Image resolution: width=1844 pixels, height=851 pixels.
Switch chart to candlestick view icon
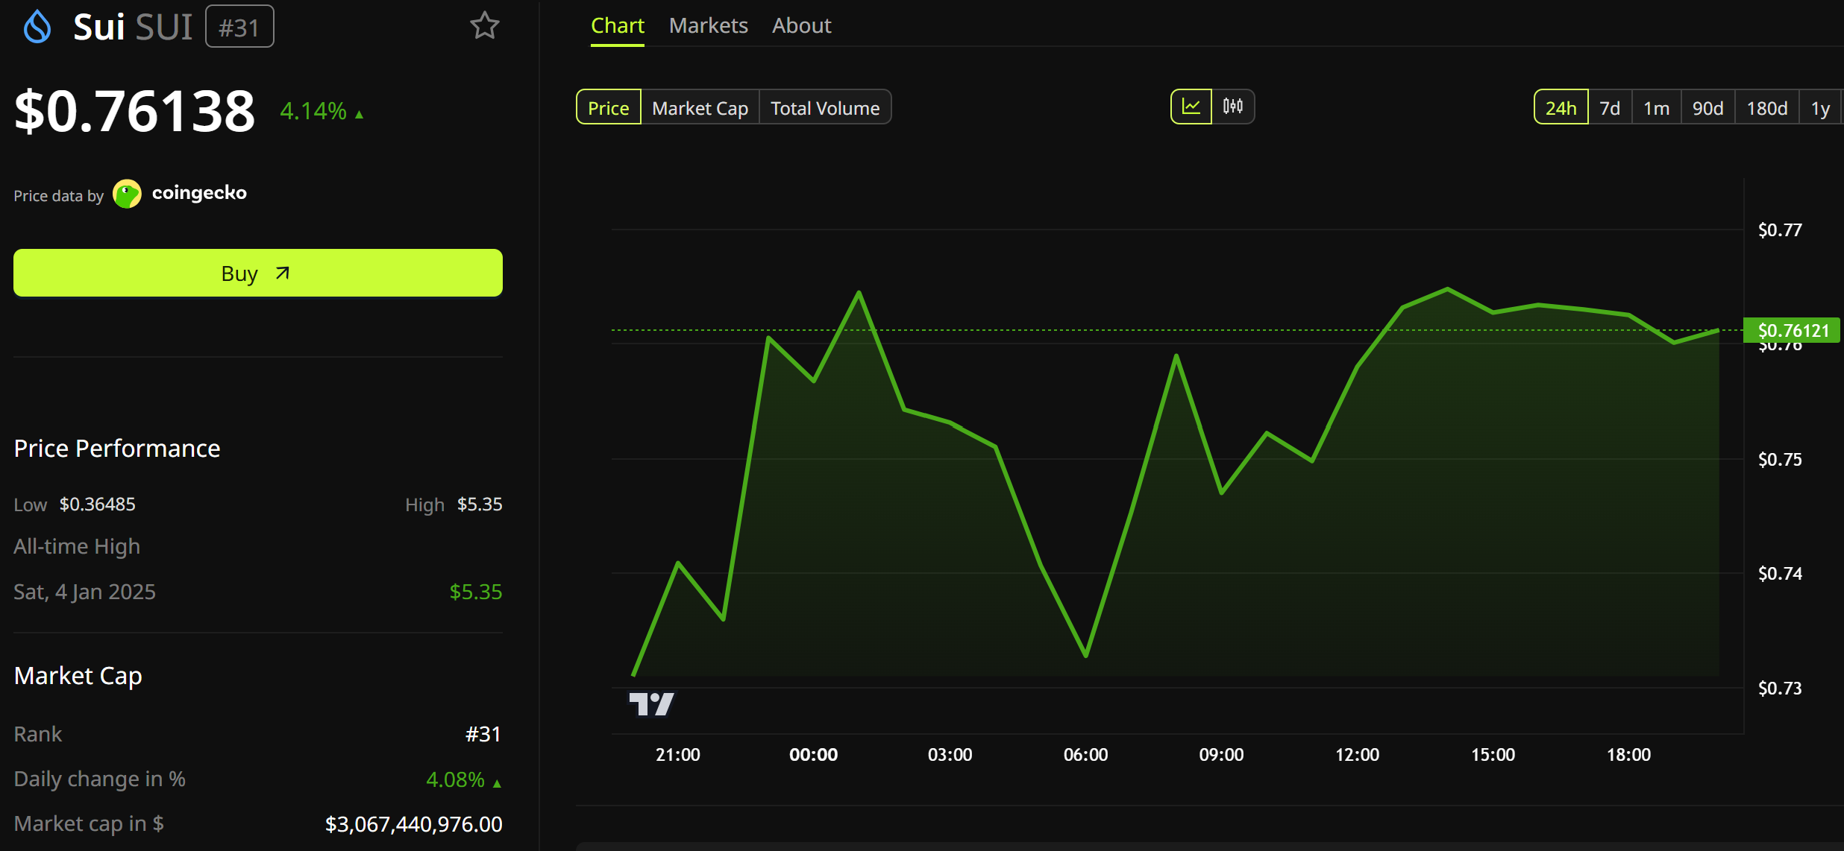tap(1233, 107)
